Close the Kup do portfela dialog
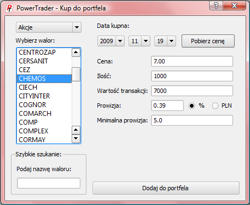The image size is (250, 205). pyautogui.click(x=234, y=5)
